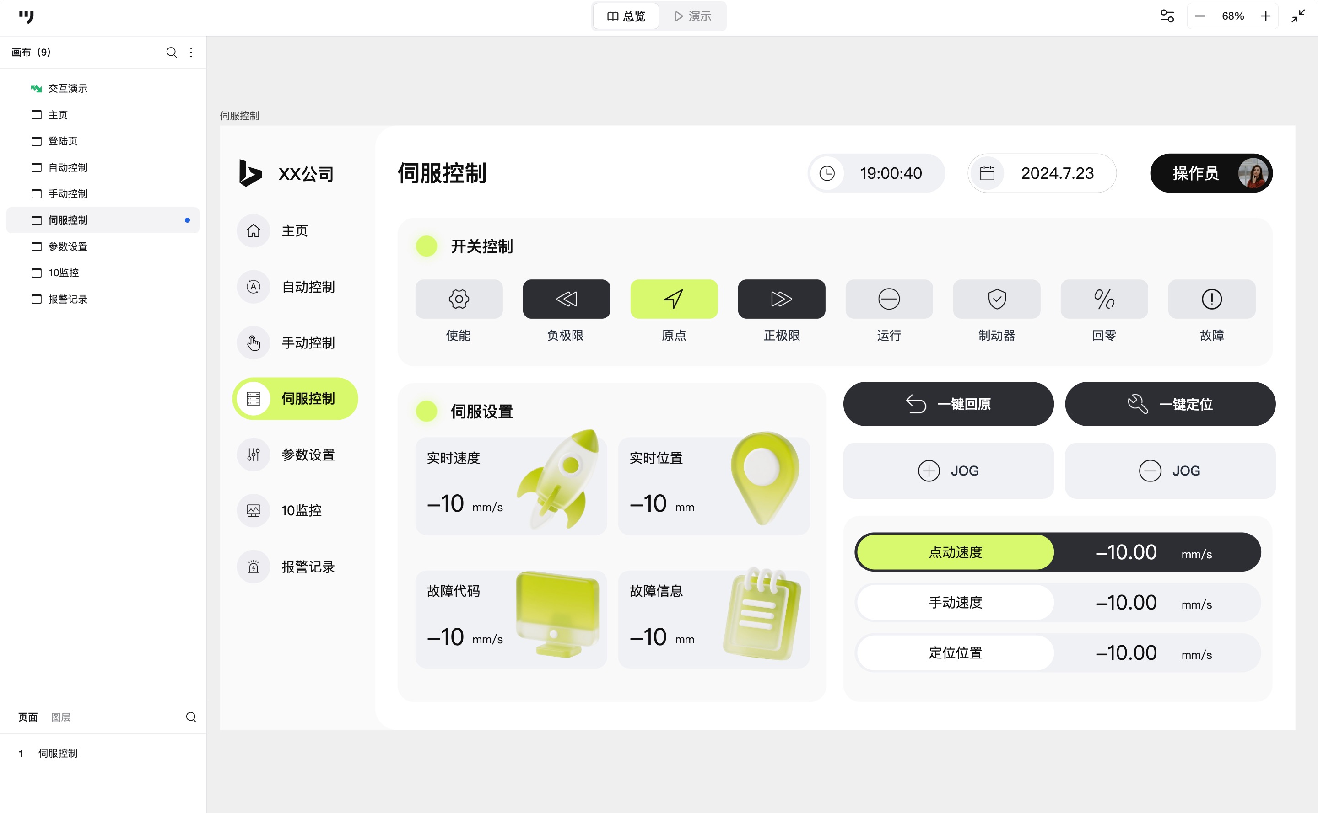Select the 点动速度 option
The width and height of the screenshot is (1318, 813).
click(x=955, y=552)
